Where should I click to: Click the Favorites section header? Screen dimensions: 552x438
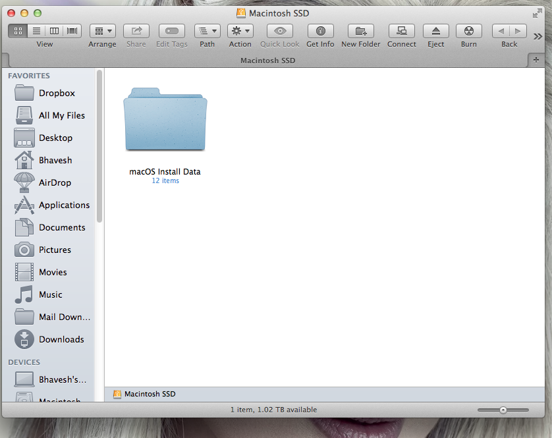[x=29, y=76]
